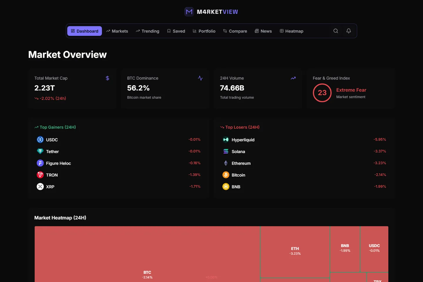Click the 74.66B volume value

coord(232,88)
